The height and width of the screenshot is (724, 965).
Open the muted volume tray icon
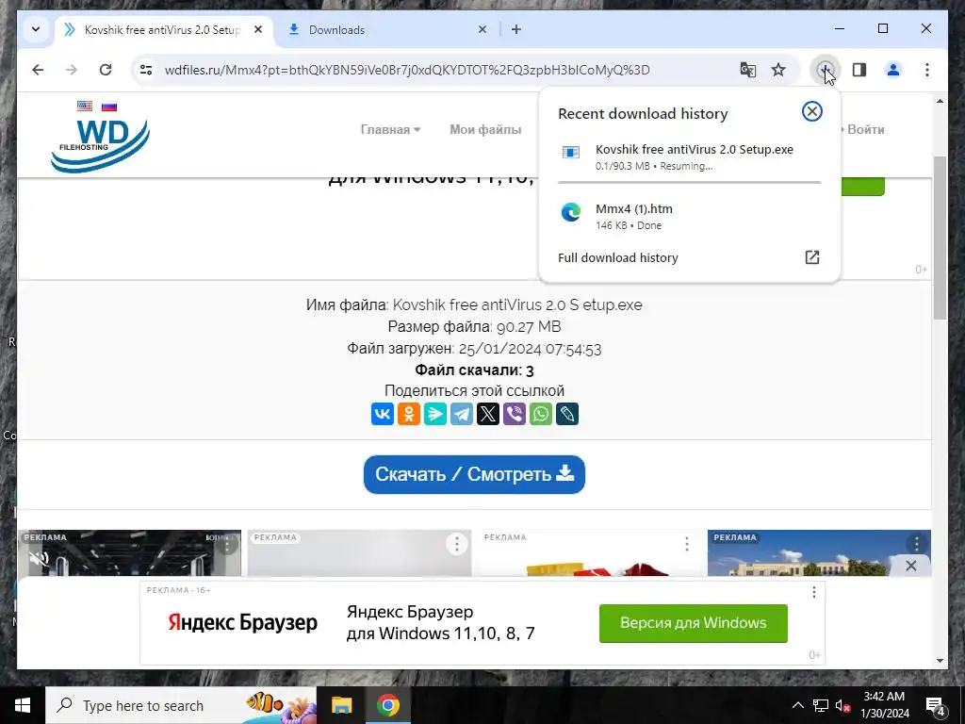(x=843, y=705)
